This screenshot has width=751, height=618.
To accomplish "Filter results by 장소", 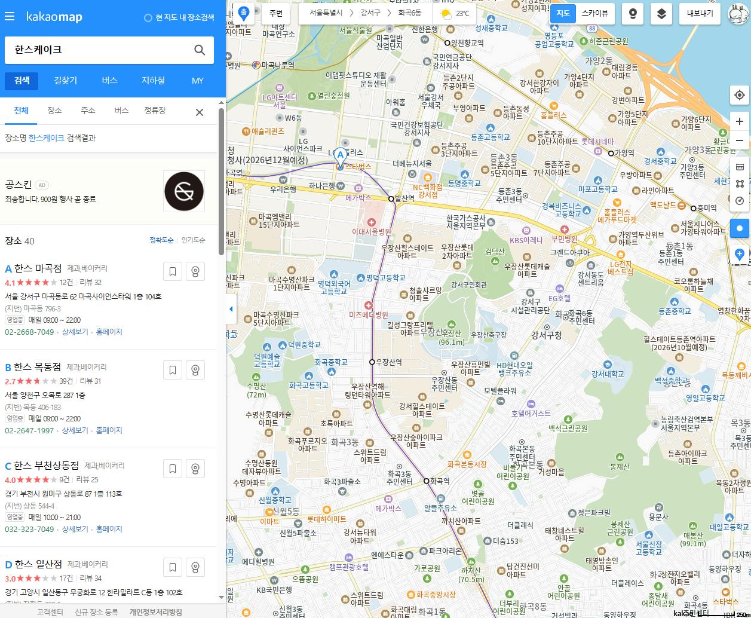I will pos(54,111).
